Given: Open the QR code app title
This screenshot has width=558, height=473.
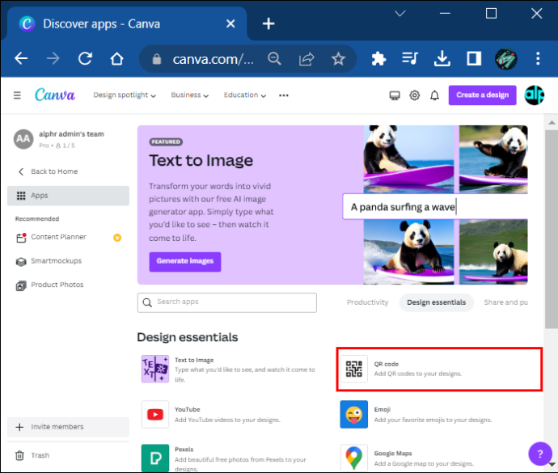Looking at the screenshot, I should tap(386, 364).
